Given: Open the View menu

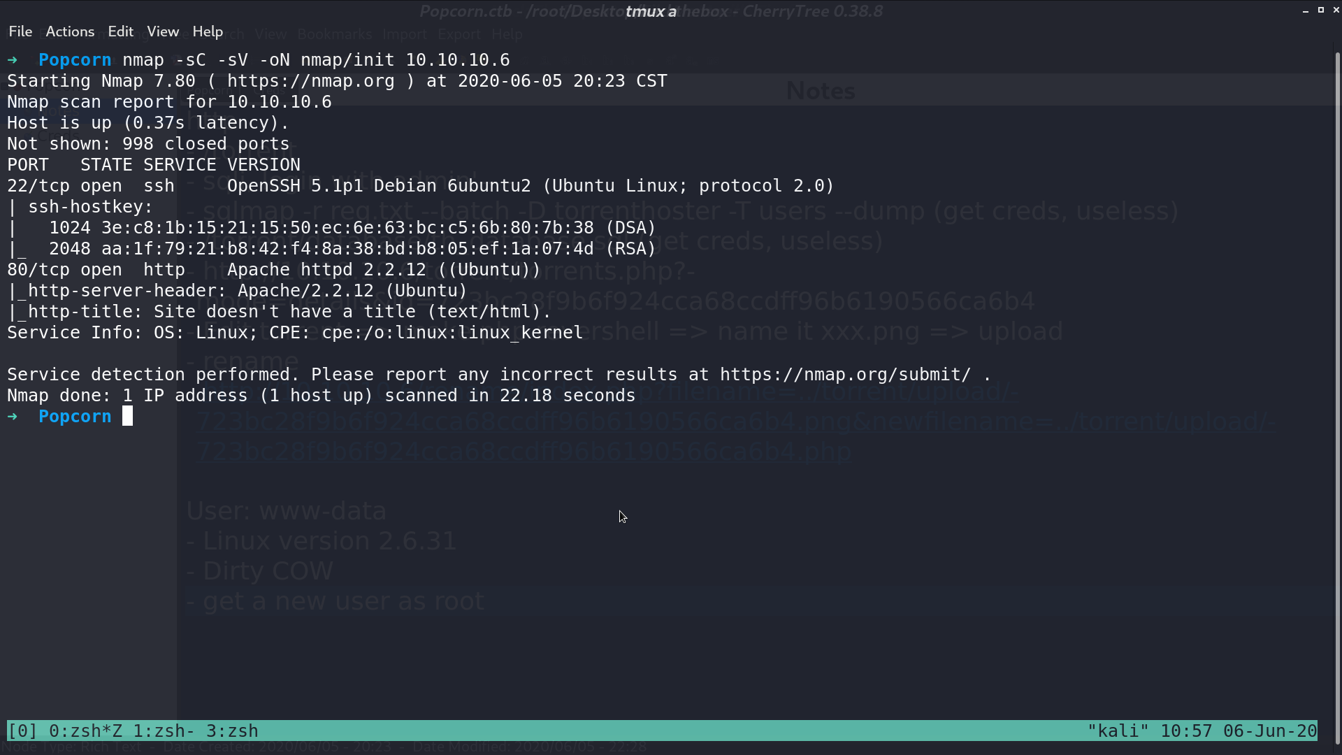Looking at the screenshot, I should pyautogui.click(x=163, y=31).
